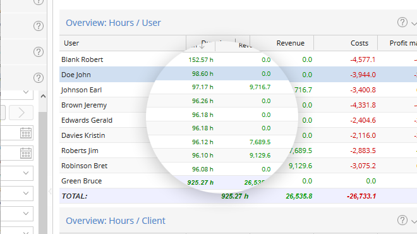
Task: Click the total revenue value 26,535.8
Action: click(299, 196)
